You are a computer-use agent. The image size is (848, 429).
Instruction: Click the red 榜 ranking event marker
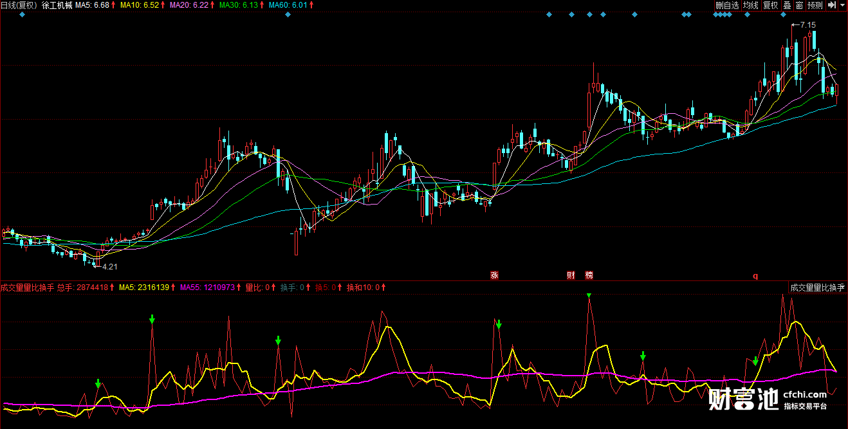tap(589, 275)
